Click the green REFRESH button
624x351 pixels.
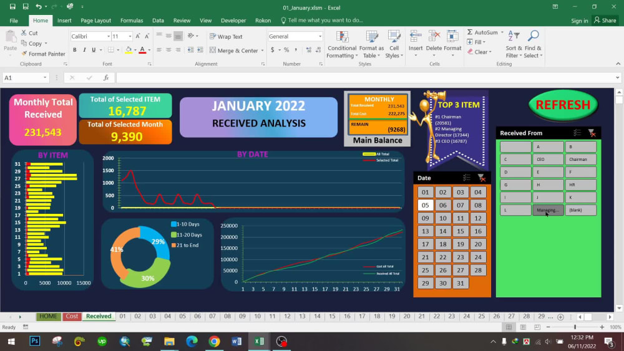(x=563, y=105)
